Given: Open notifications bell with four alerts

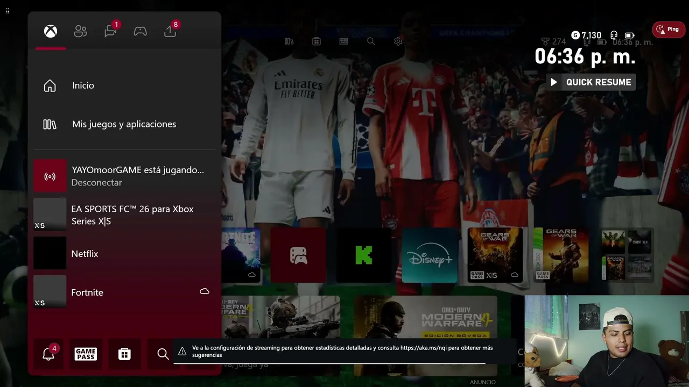Looking at the screenshot, I should tap(49, 353).
